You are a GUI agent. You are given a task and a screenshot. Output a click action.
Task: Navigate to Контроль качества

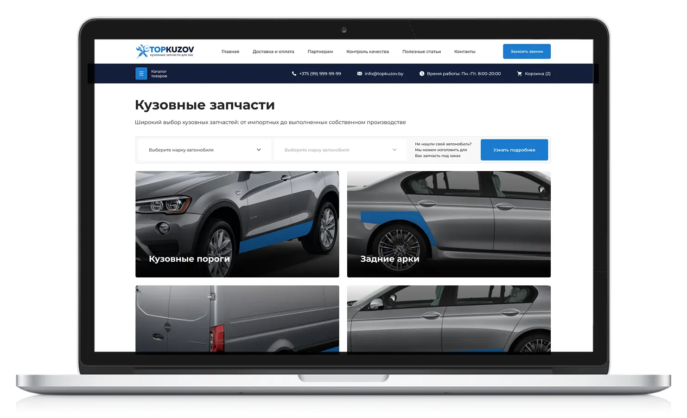[368, 51]
